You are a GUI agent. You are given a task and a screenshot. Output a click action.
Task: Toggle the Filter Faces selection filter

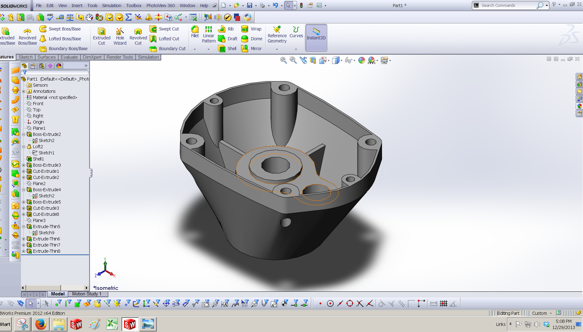78,304
